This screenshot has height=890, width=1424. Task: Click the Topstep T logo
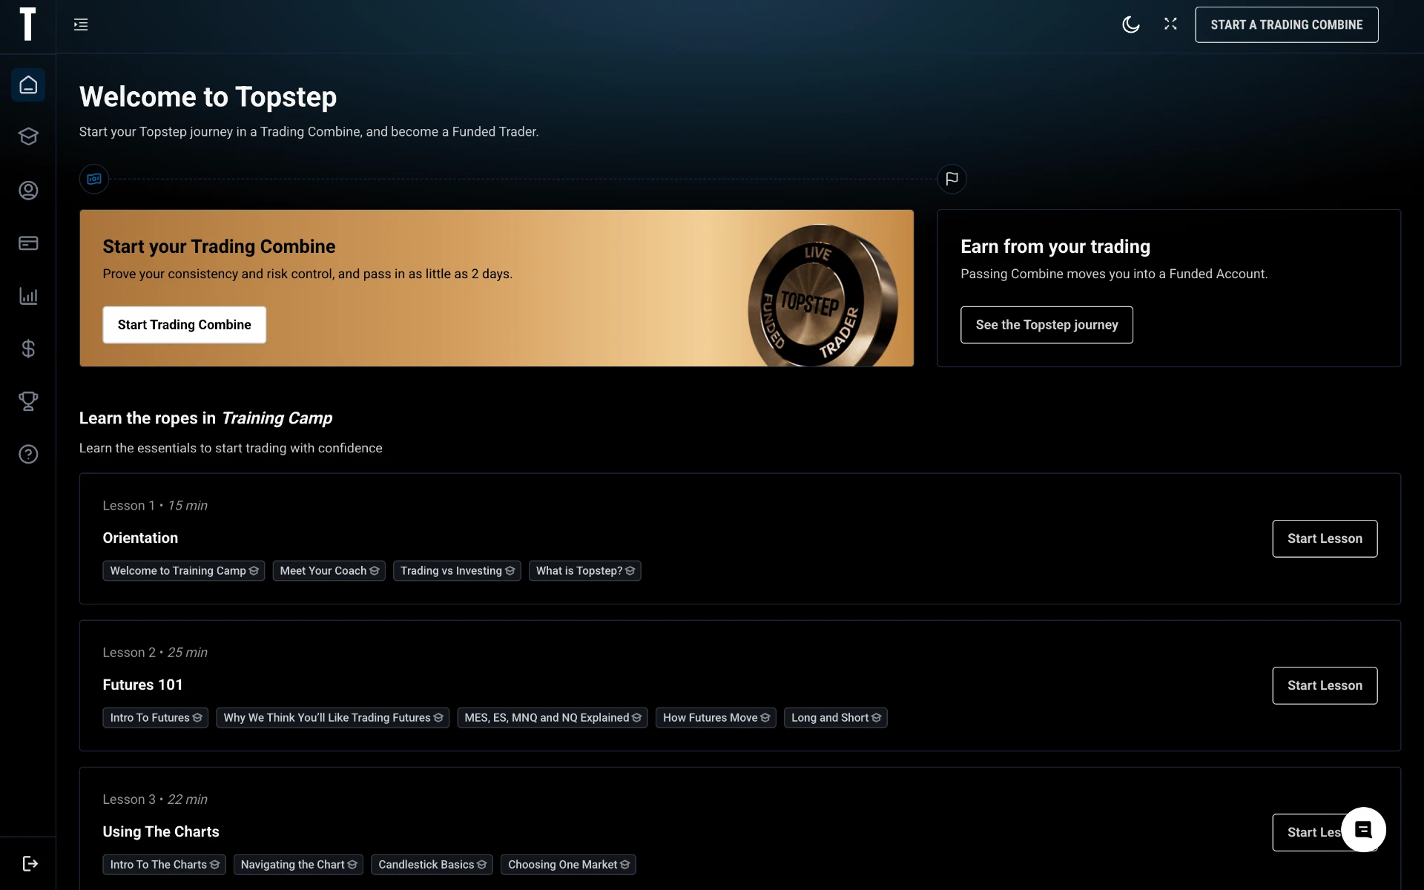point(27,24)
